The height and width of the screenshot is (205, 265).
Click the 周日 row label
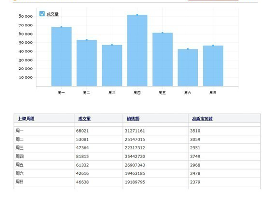point(20,182)
